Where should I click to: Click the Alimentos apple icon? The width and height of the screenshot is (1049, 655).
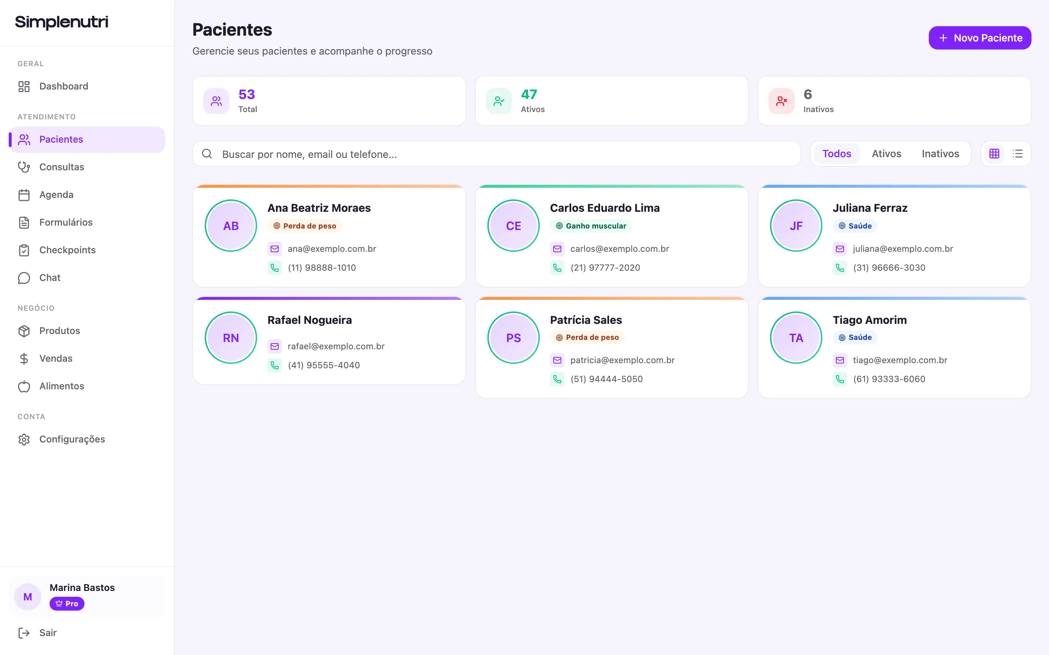click(x=24, y=386)
